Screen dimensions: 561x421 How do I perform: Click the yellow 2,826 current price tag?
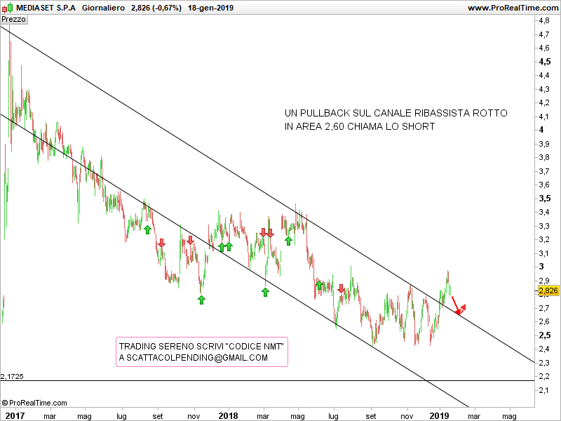pyautogui.click(x=548, y=290)
